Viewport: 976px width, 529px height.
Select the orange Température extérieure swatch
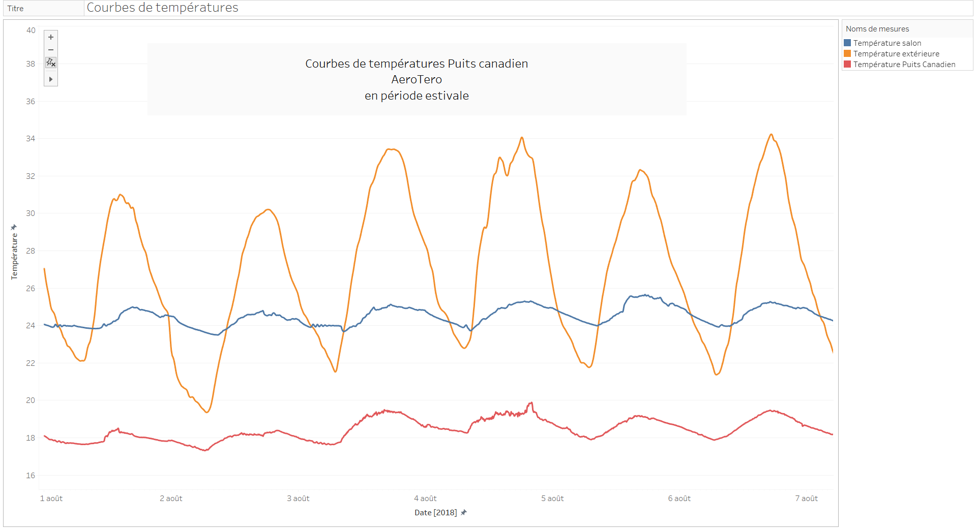(847, 53)
